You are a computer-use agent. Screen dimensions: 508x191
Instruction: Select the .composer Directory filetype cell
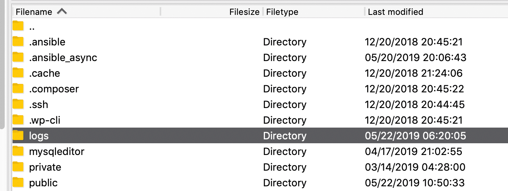coord(285,89)
